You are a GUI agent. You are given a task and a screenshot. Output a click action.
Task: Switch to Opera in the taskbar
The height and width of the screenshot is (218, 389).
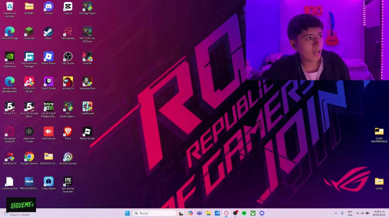coord(226,213)
